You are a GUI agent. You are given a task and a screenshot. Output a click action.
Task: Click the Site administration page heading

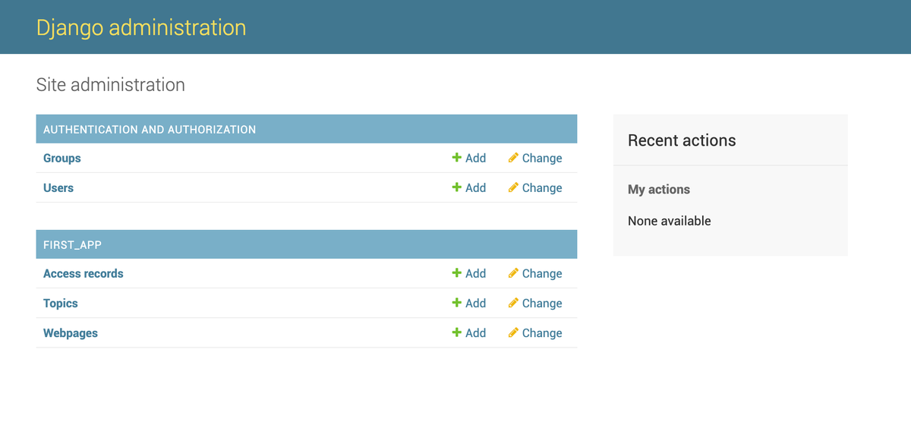(x=111, y=84)
